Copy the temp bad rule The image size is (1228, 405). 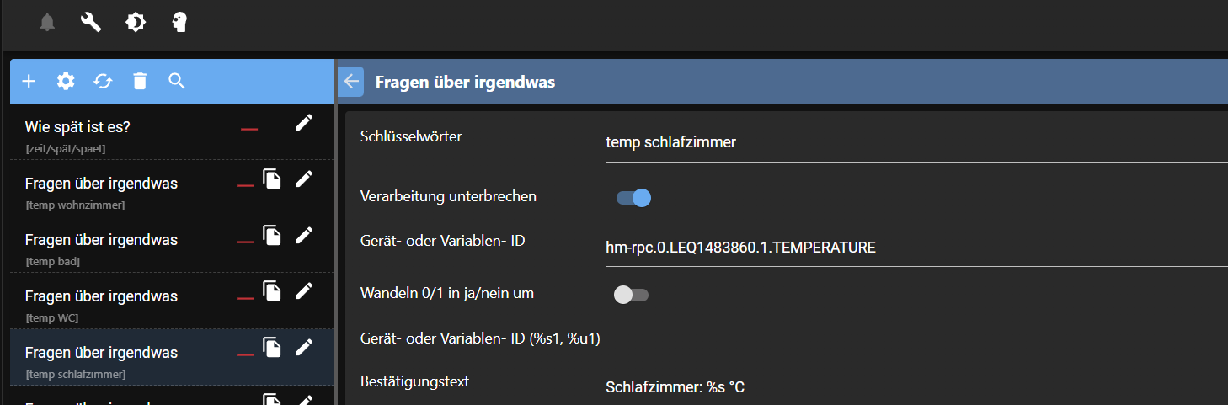[x=272, y=237]
